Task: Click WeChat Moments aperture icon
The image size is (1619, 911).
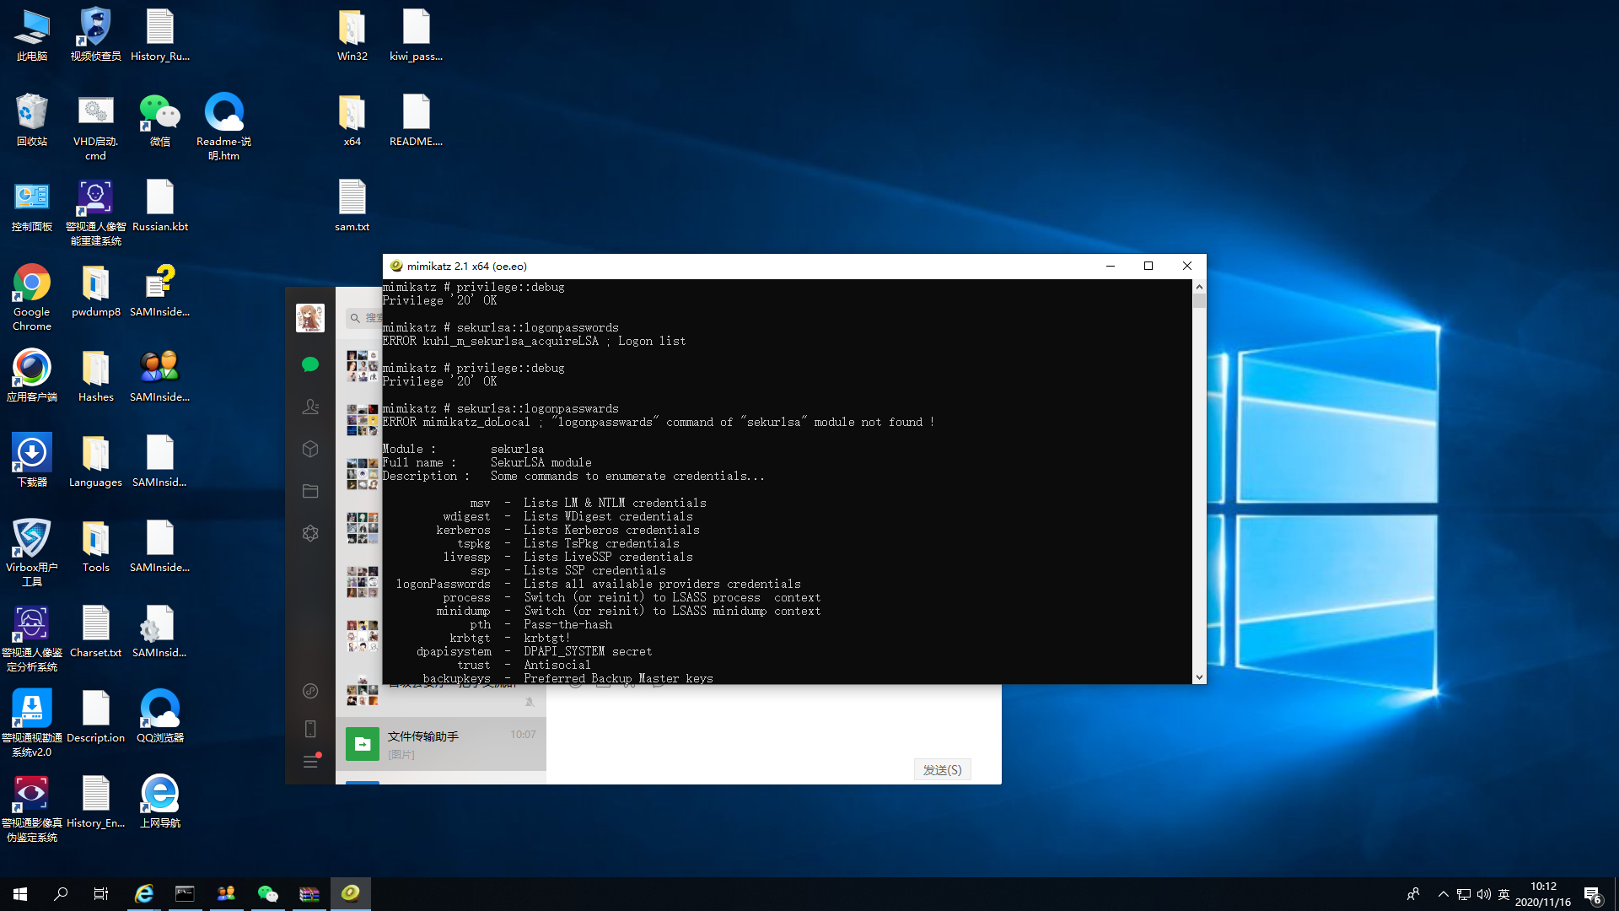Action: click(x=310, y=533)
